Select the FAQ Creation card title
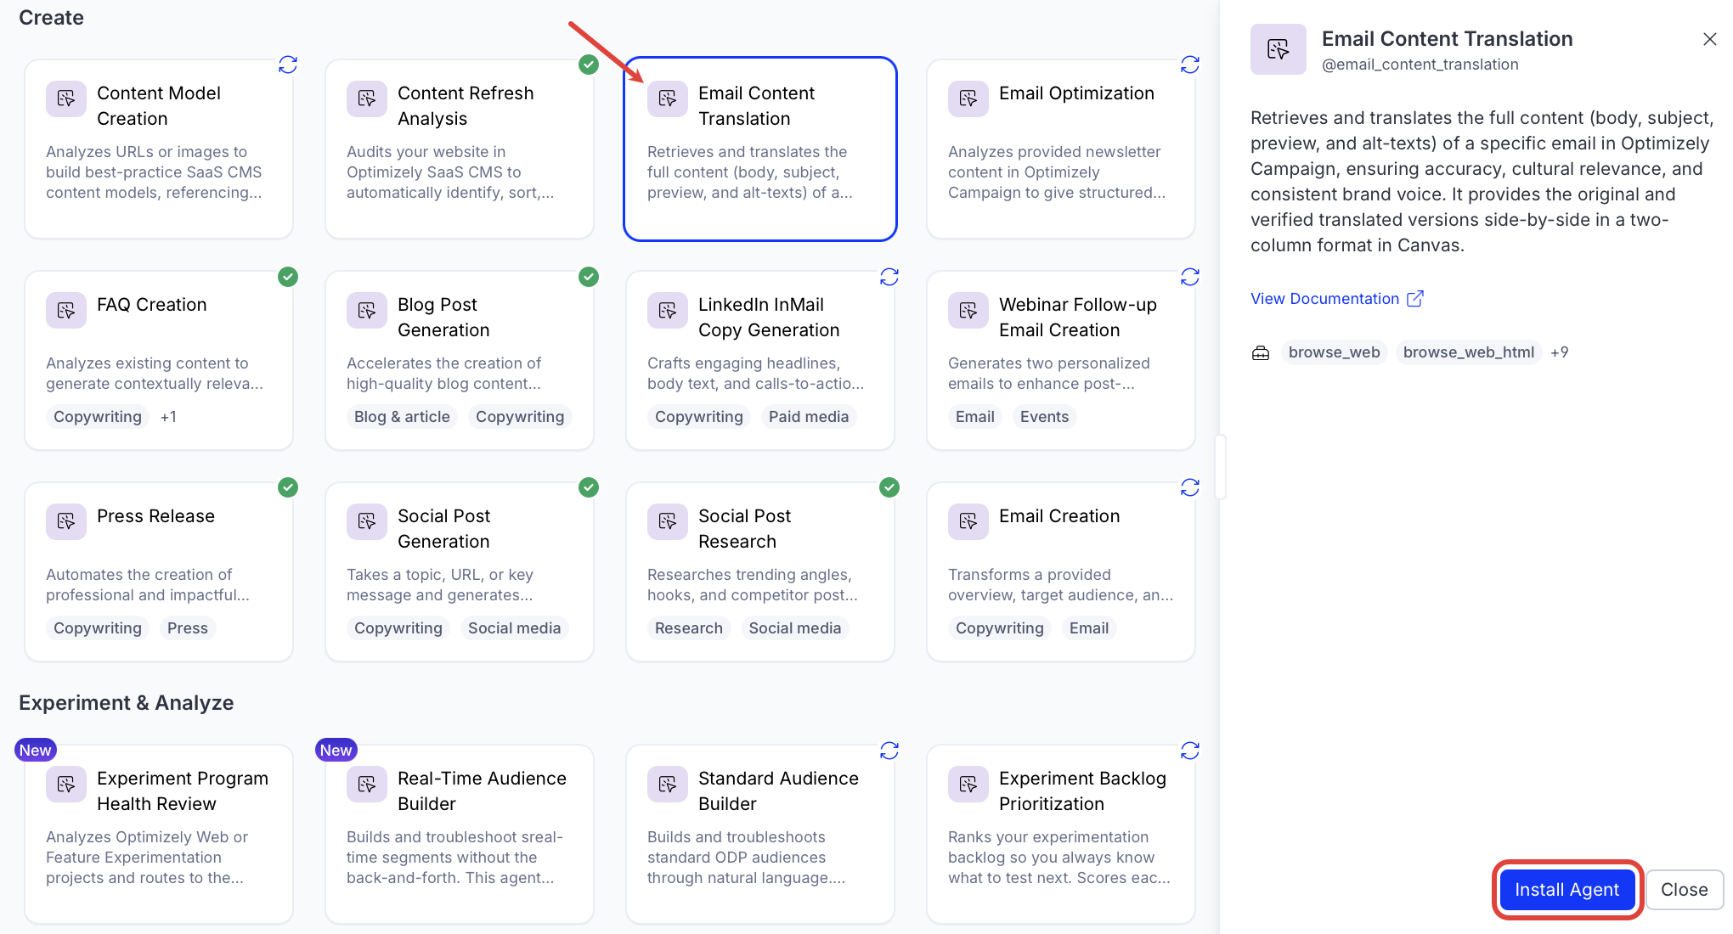 click(x=151, y=305)
